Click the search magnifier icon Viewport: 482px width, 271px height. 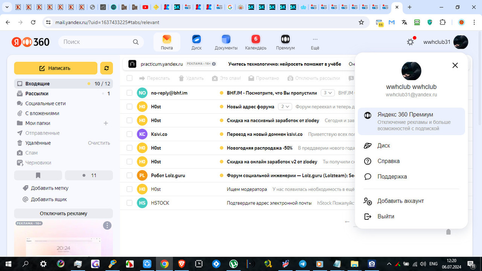click(x=136, y=42)
